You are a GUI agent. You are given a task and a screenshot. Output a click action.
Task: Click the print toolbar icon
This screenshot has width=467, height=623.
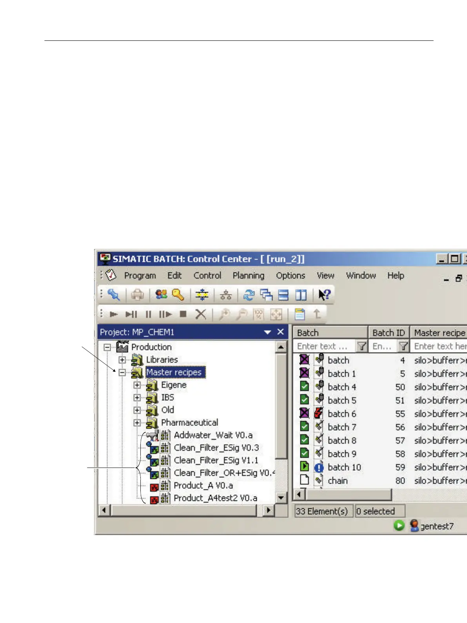click(137, 294)
